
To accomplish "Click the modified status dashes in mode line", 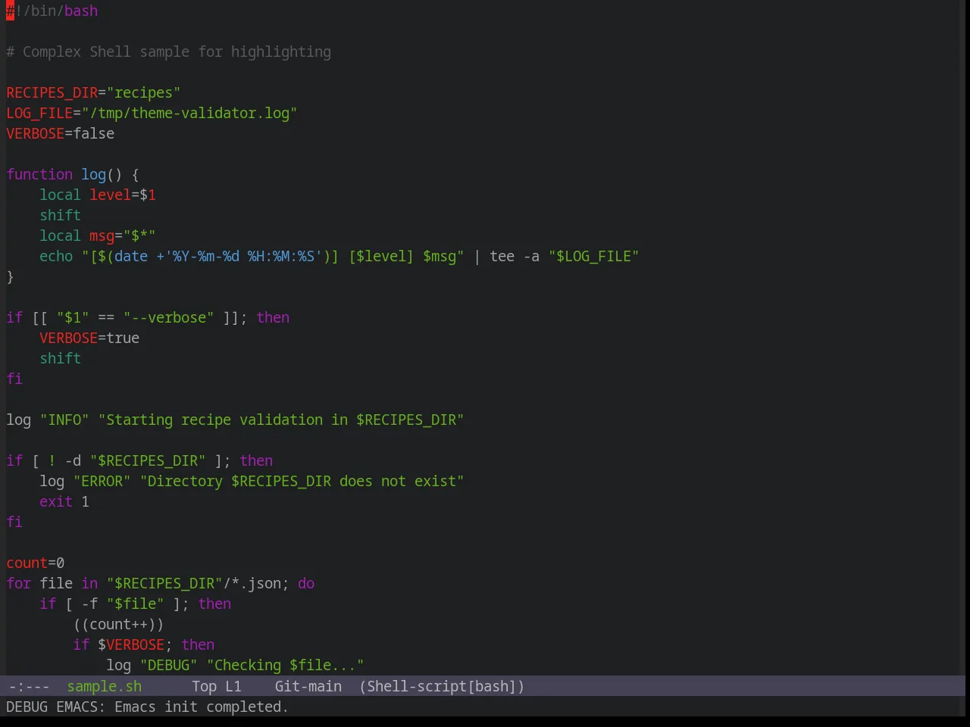I will pos(29,686).
